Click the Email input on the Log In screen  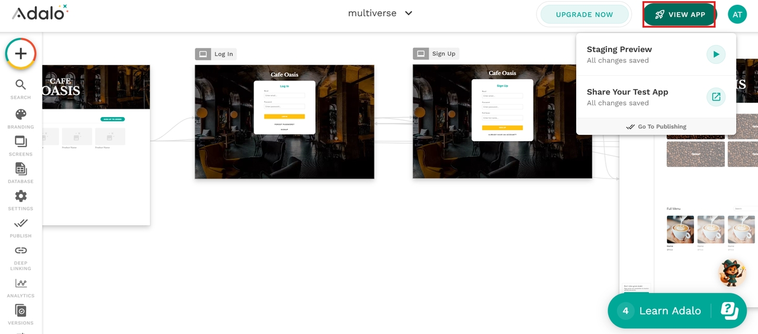pos(284,95)
